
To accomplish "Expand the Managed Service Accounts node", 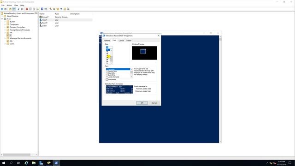I will pyautogui.click(x=5, y=38).
